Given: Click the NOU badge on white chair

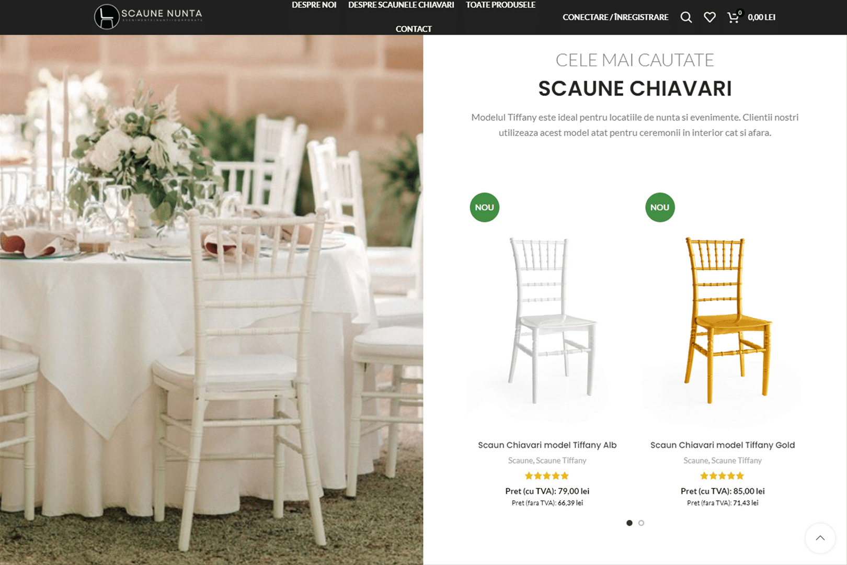Looking at the screenshot, I should pyautogui.click(x=485, y=207).
